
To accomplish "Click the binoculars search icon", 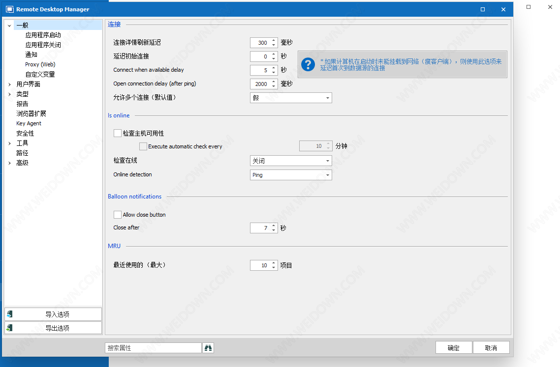I will click(x=208, y=348).
